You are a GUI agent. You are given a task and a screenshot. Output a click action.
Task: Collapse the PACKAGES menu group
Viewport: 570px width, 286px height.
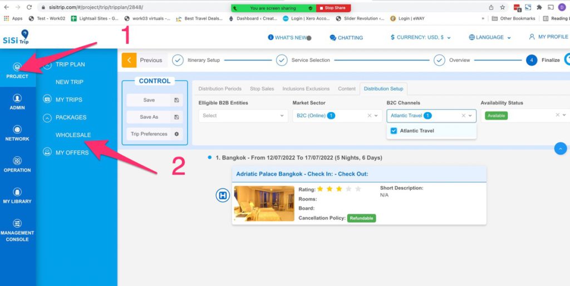pos(47,118)
